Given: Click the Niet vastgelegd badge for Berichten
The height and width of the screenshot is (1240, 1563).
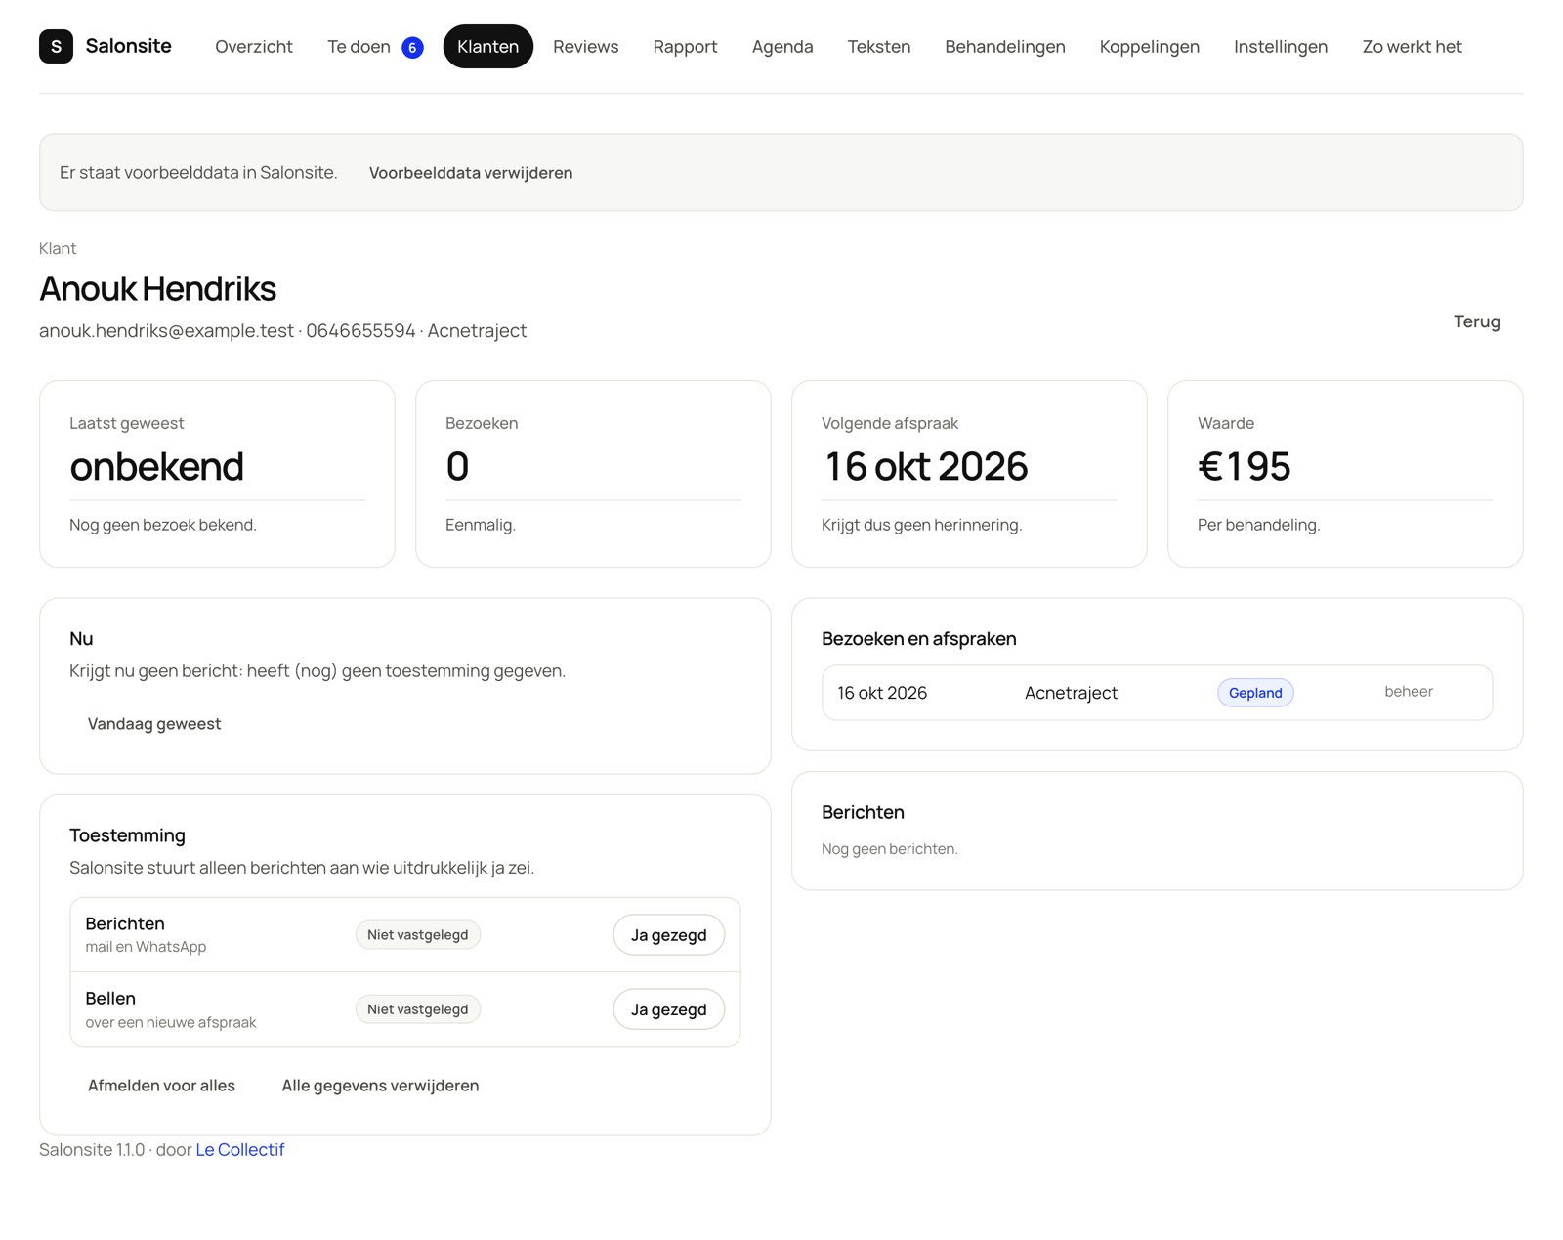Looking at the screenshot, I should [417, 935].
